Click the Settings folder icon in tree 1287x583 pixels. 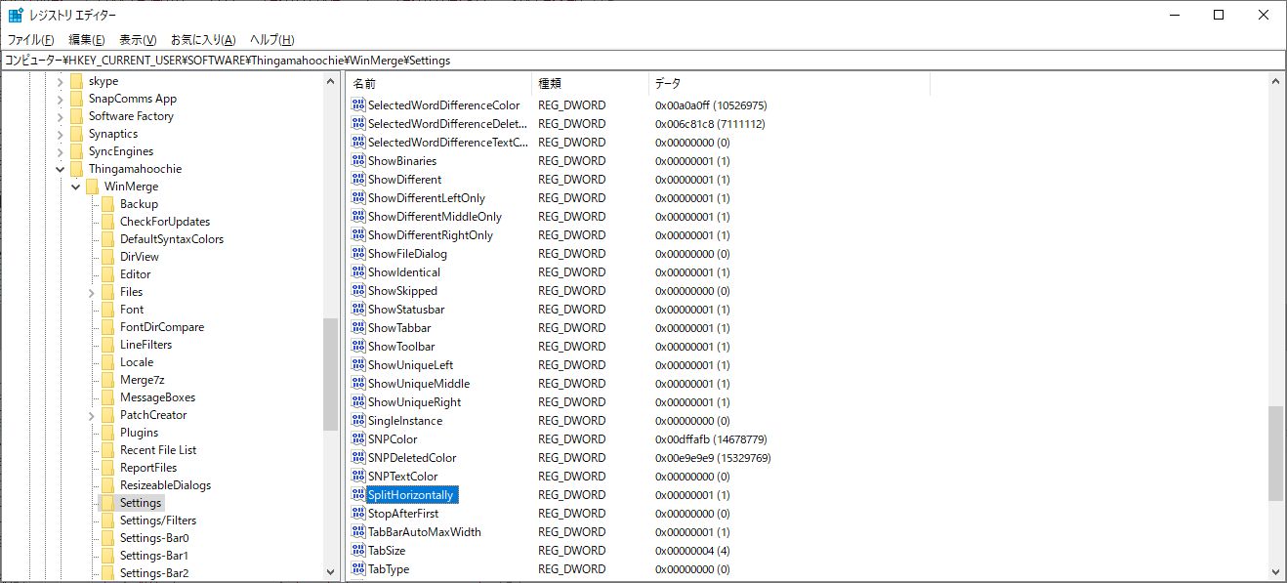(107, 503)
